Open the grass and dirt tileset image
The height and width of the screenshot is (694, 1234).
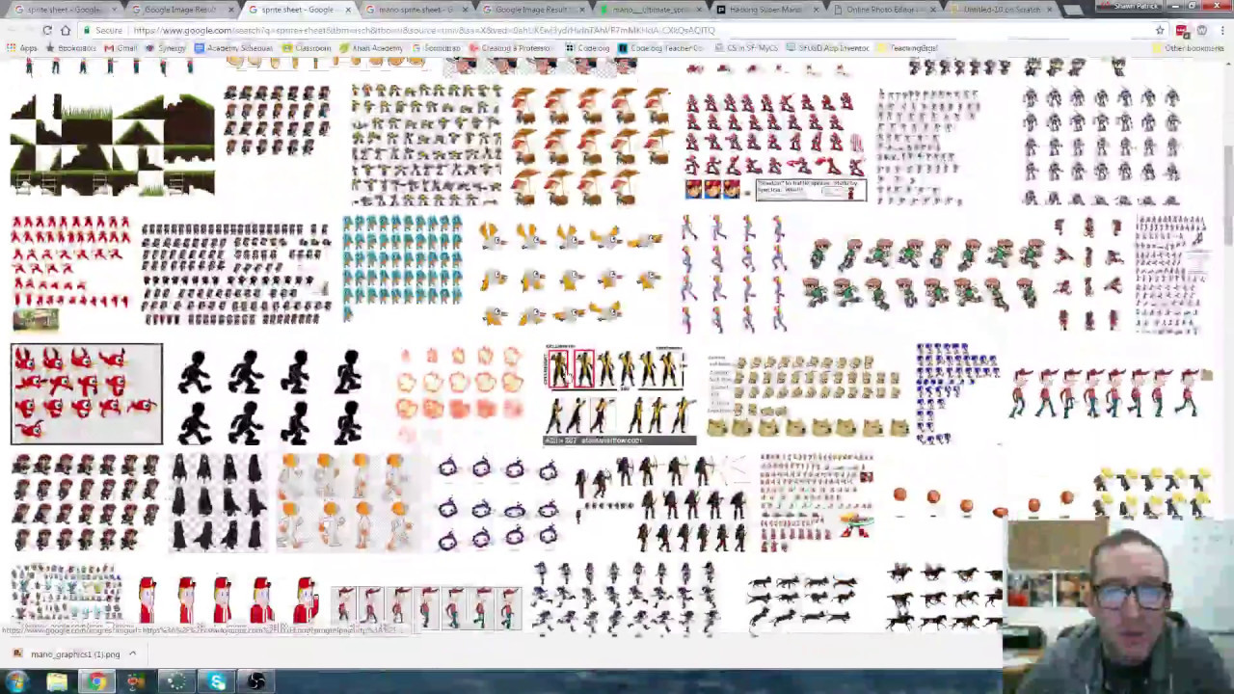[112, 144]
